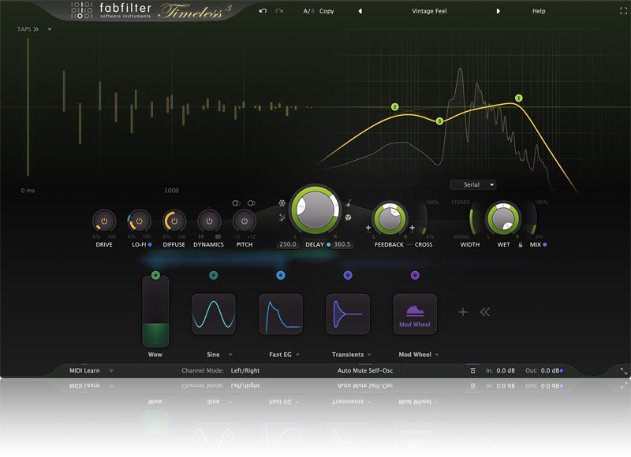The image size is (631, 457).
Task: Click the MIDI Learn button
Action: [x=84, y=370]
